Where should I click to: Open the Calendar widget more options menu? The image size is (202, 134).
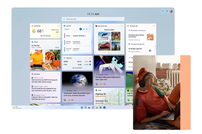pyautogui.click(x=90, y=26)
